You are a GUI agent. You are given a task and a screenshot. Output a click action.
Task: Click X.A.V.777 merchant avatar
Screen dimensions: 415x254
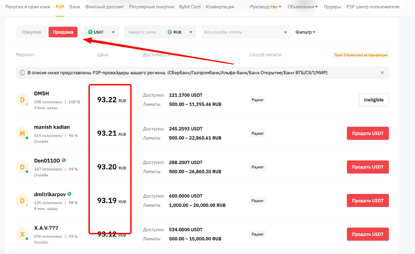click(22, 234)
